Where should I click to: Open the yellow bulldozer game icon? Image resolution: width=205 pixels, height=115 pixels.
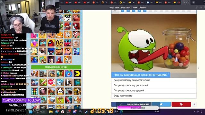tap(77, 91)
